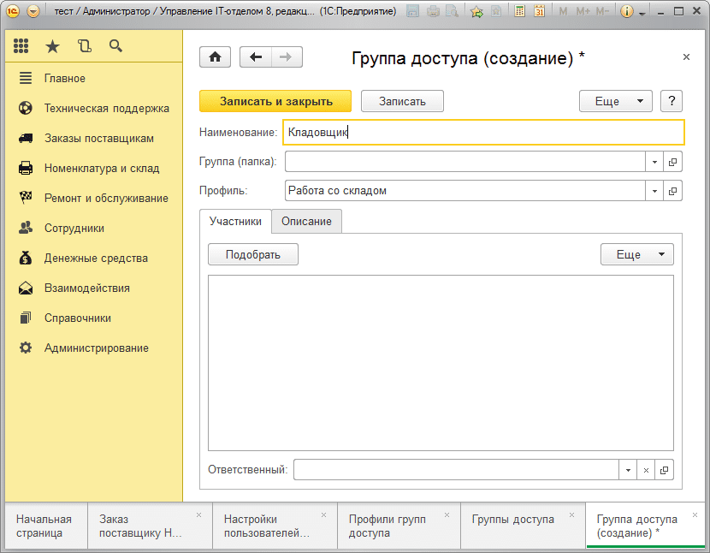Switch to the Описание tab
The height and width of the screenshot is (553, 710).
306,221
